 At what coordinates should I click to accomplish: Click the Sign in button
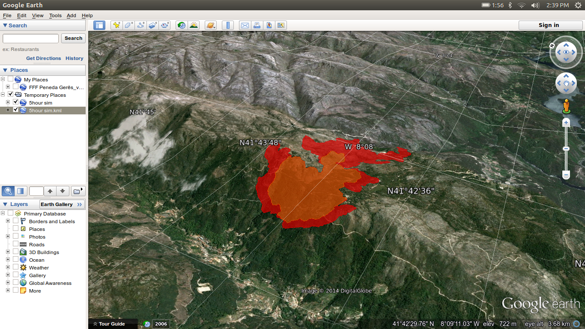click(x=551, y=25)
